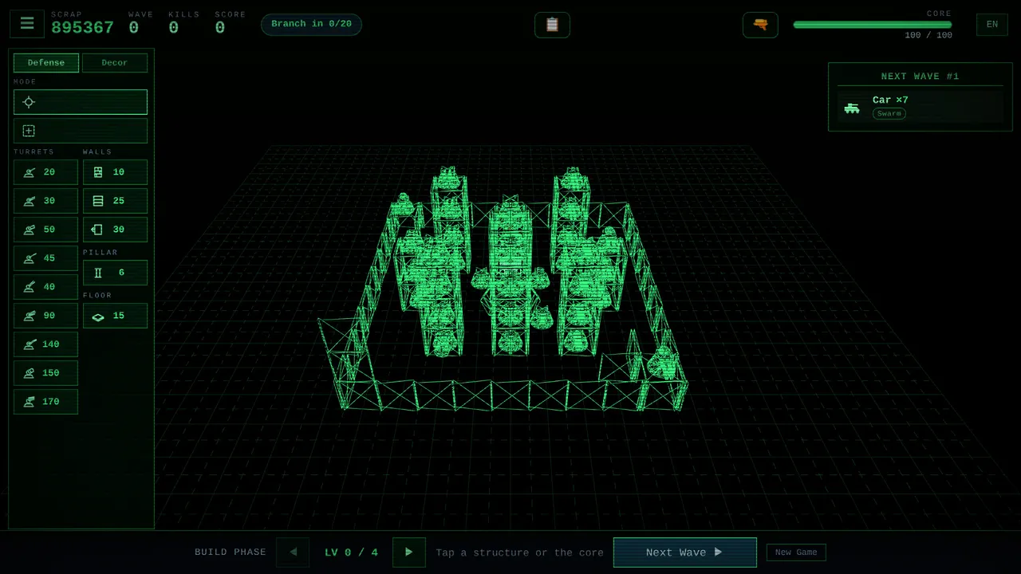Select the turret costing 20
This screenshot has height=574, width=1021.
[x=45, y=172]
